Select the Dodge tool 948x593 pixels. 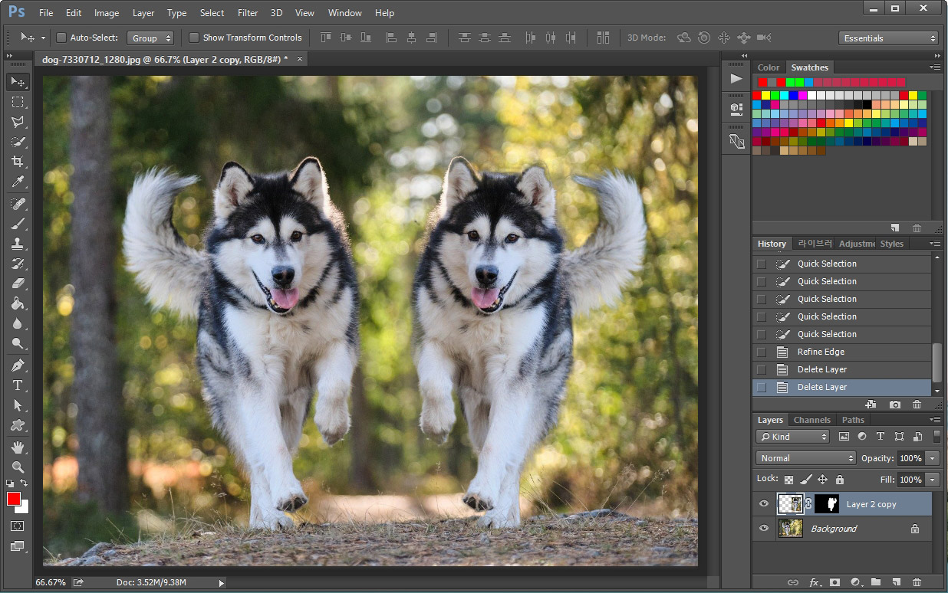click(18, 343)
